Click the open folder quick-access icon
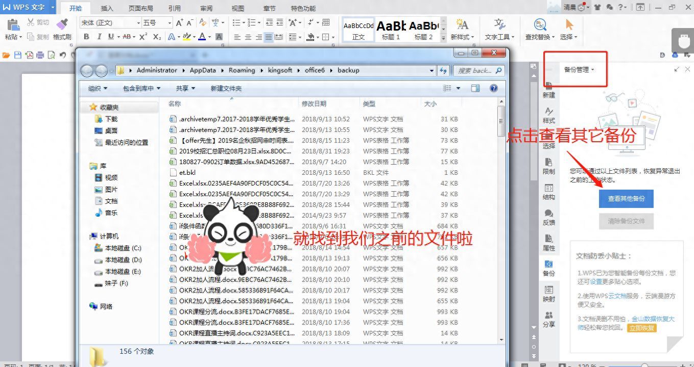The image size is (694, 367). [7, 55]
